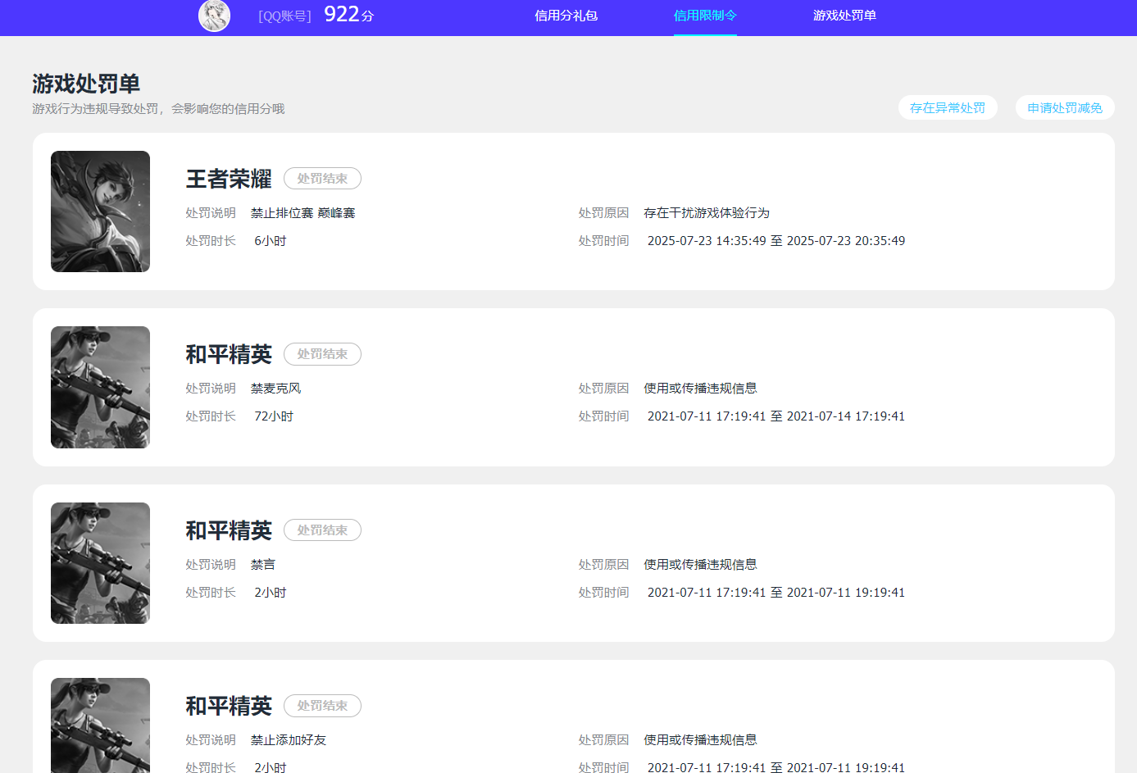
Task: Click the teal underline indicator under 信用限制令
Action: 705,34
